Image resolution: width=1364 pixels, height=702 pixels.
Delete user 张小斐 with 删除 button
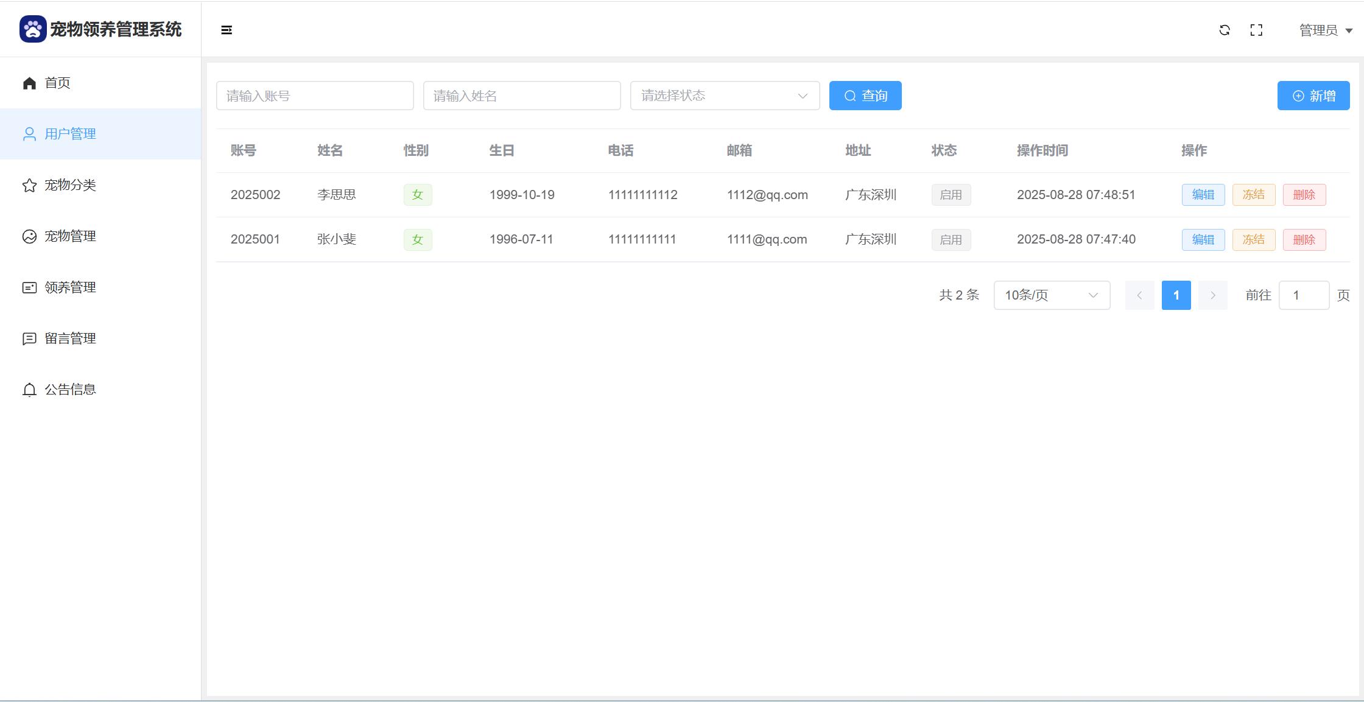1304,239
